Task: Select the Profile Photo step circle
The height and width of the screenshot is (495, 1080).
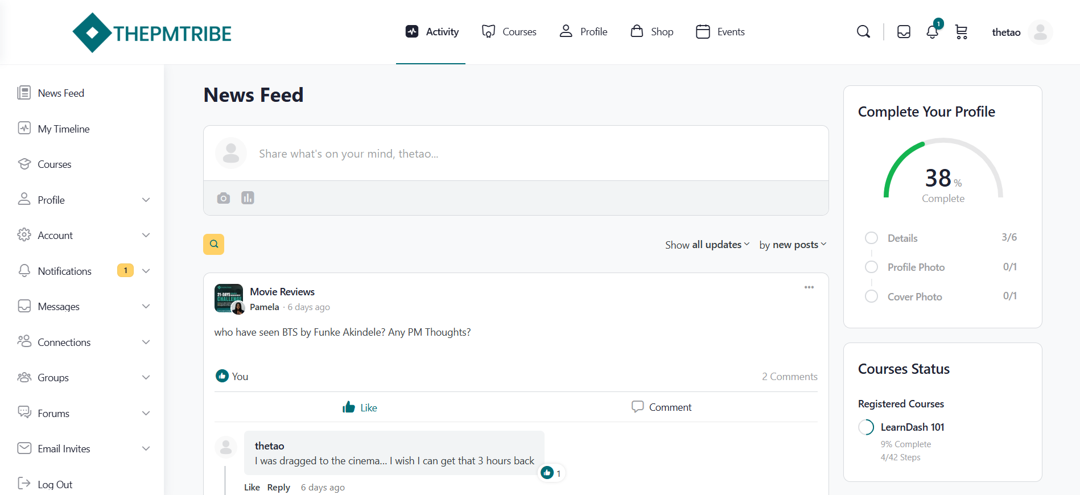Action: (871, 267)
